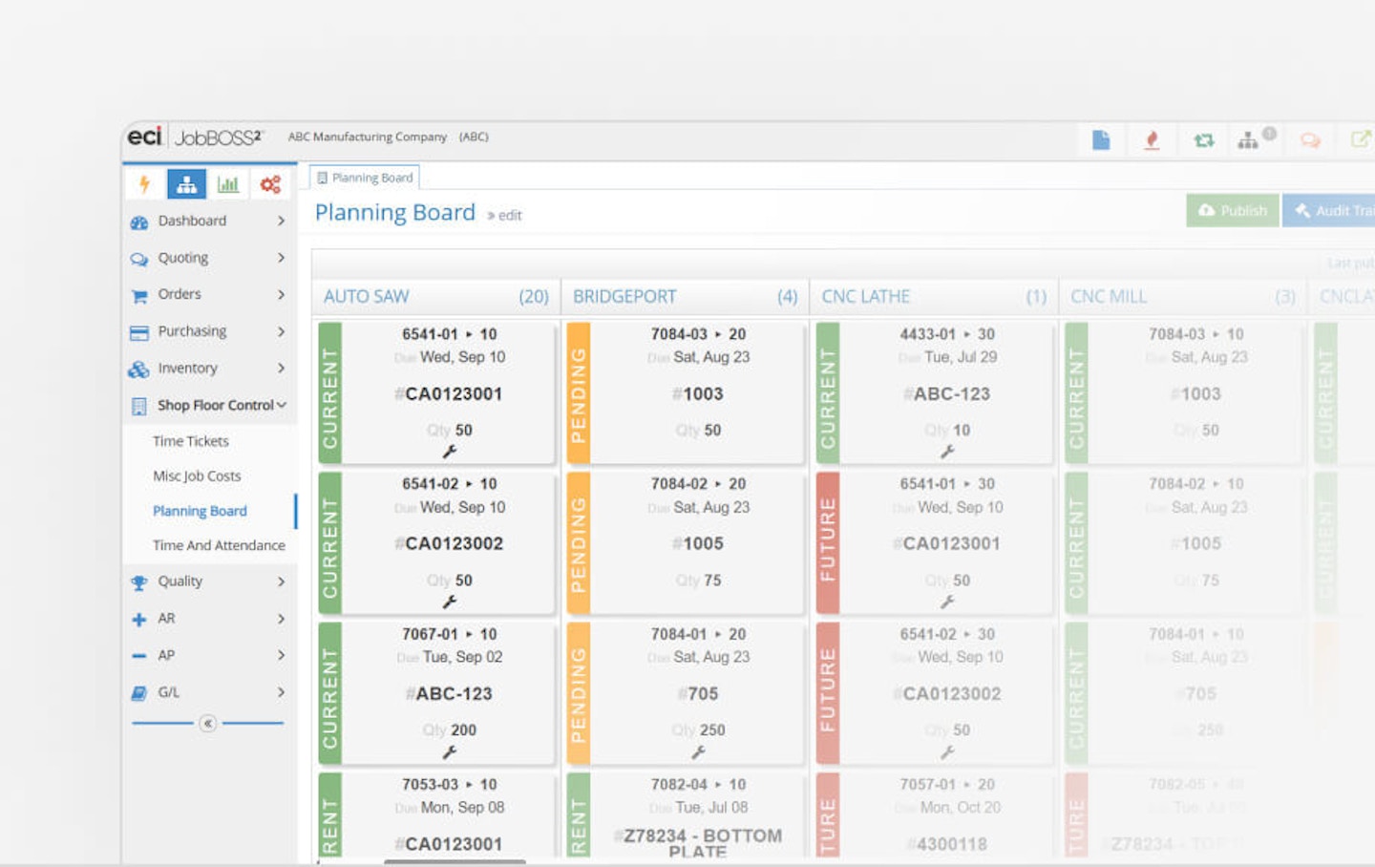1375x867 pixels.
Task: Switch to the Planning Board tab
Action: pyautogui.click(x=365, y=178)
